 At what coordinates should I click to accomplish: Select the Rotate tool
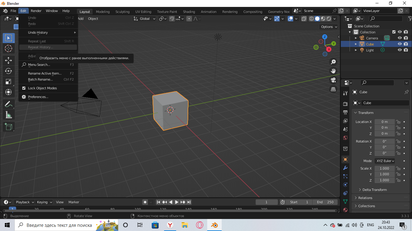[8, 71]
